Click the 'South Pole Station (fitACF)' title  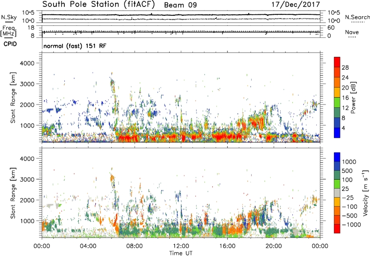[99, 4]
